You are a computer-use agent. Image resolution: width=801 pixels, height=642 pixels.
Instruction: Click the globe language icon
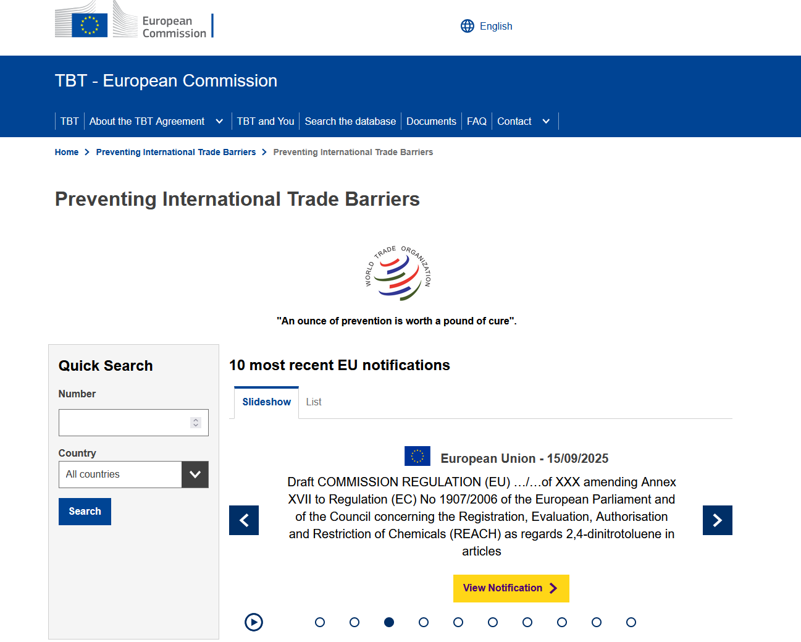pyautogui.click(x=468, y=26)
